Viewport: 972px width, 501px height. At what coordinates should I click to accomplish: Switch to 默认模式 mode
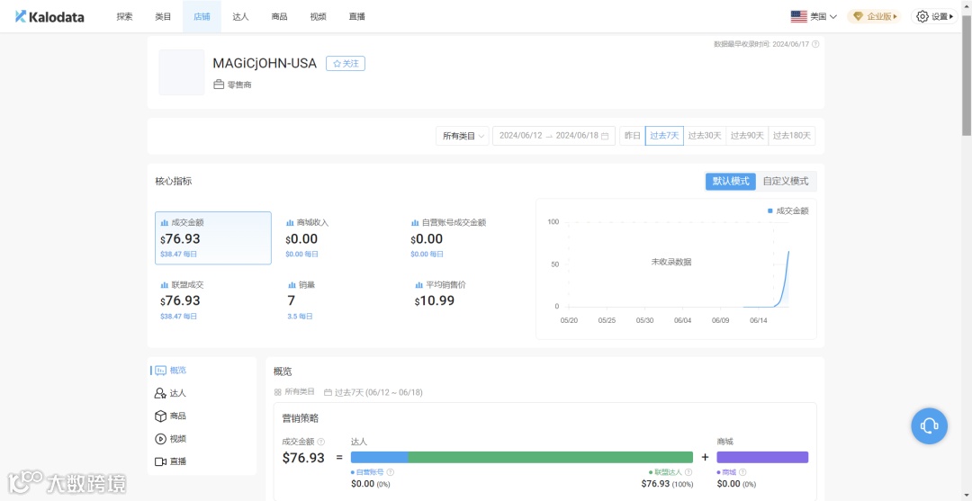(731, 182)
